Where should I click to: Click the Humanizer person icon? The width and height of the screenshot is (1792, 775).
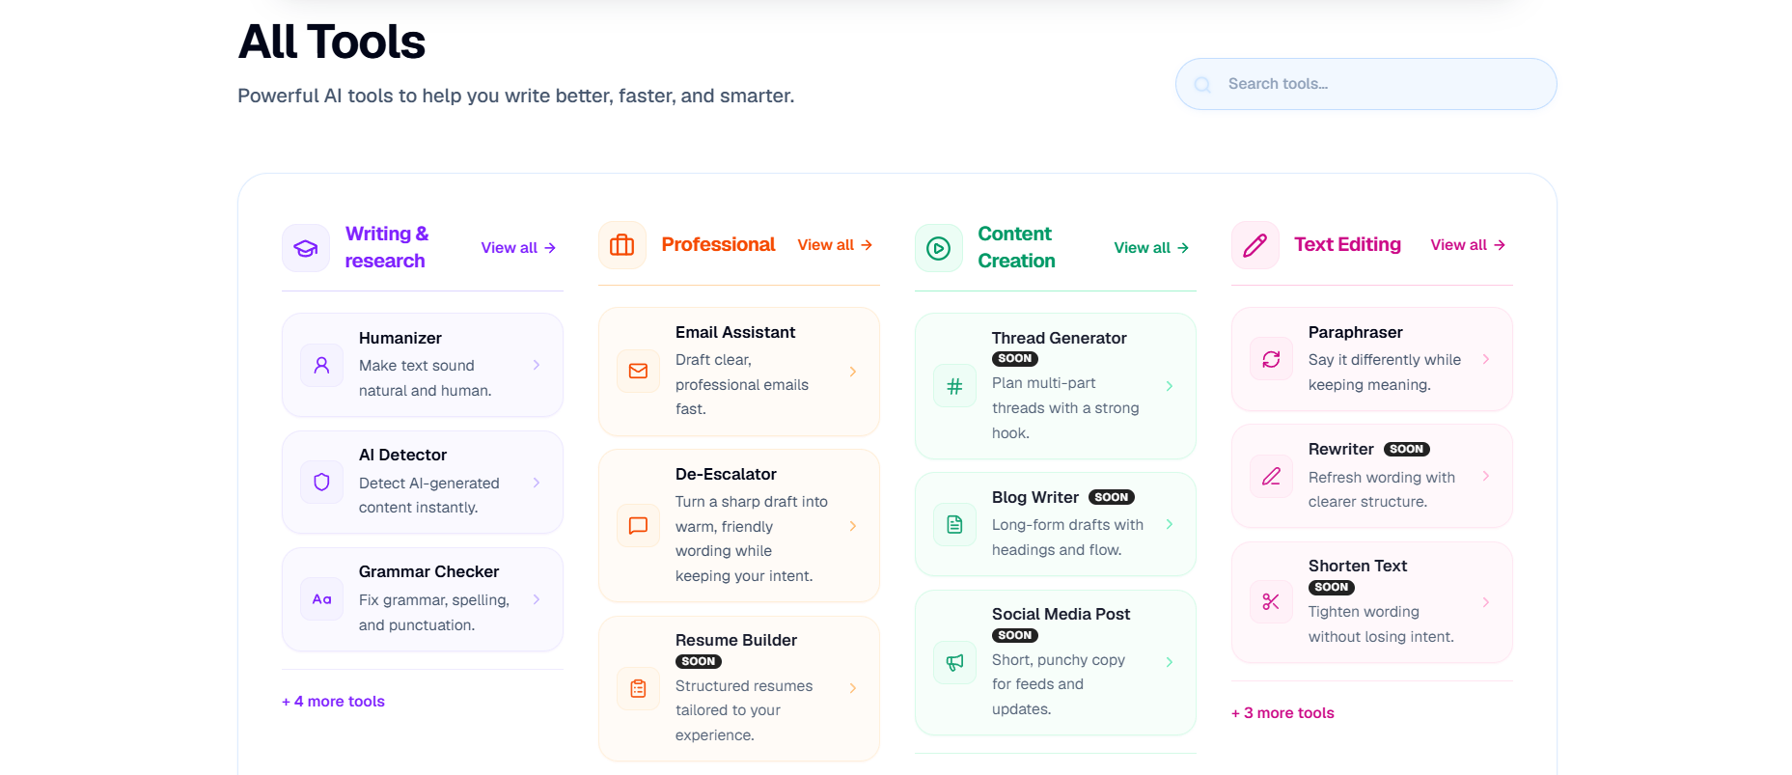tap(322, 365)
